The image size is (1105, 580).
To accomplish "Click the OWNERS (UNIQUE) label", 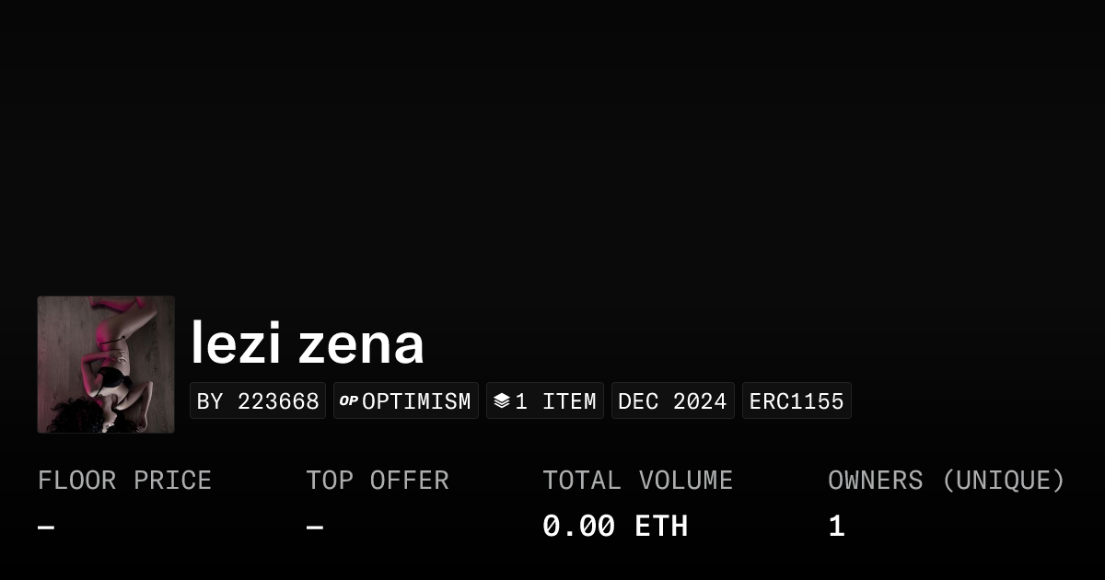I will click(946, 481).
